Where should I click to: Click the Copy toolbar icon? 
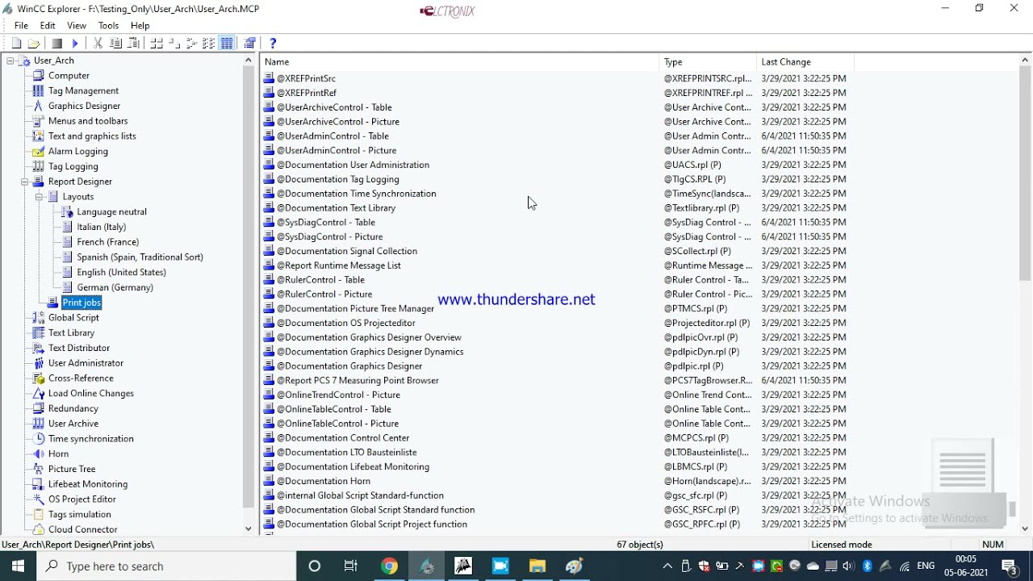(116, 44)
